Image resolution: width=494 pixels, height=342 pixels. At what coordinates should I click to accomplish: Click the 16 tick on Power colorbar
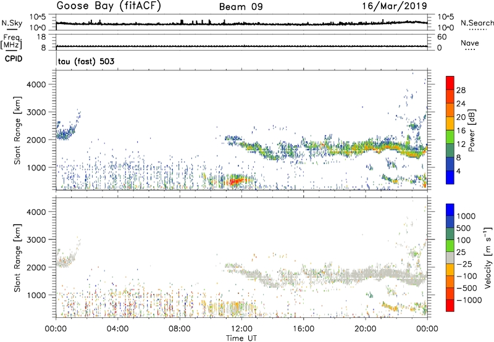pos(461,131)
